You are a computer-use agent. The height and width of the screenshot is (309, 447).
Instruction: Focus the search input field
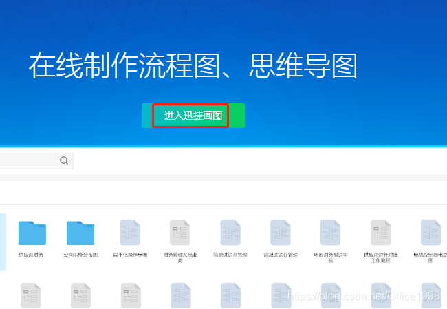coord(36,161)
